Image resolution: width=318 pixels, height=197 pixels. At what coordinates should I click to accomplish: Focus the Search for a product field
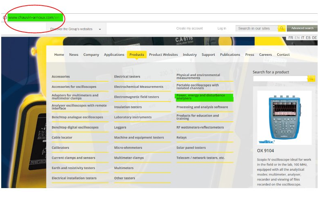280,78
